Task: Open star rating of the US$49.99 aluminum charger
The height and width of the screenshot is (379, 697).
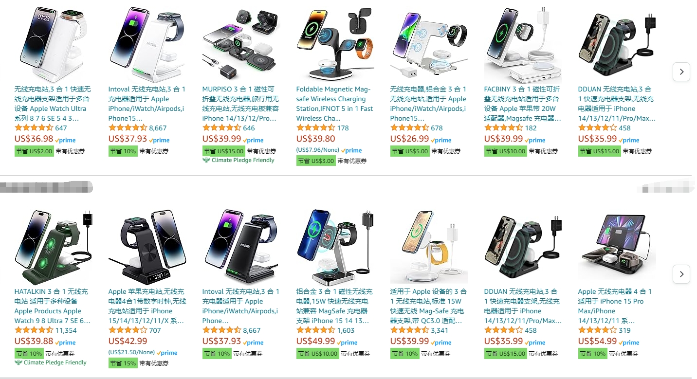Action: [x=315, y=330]
